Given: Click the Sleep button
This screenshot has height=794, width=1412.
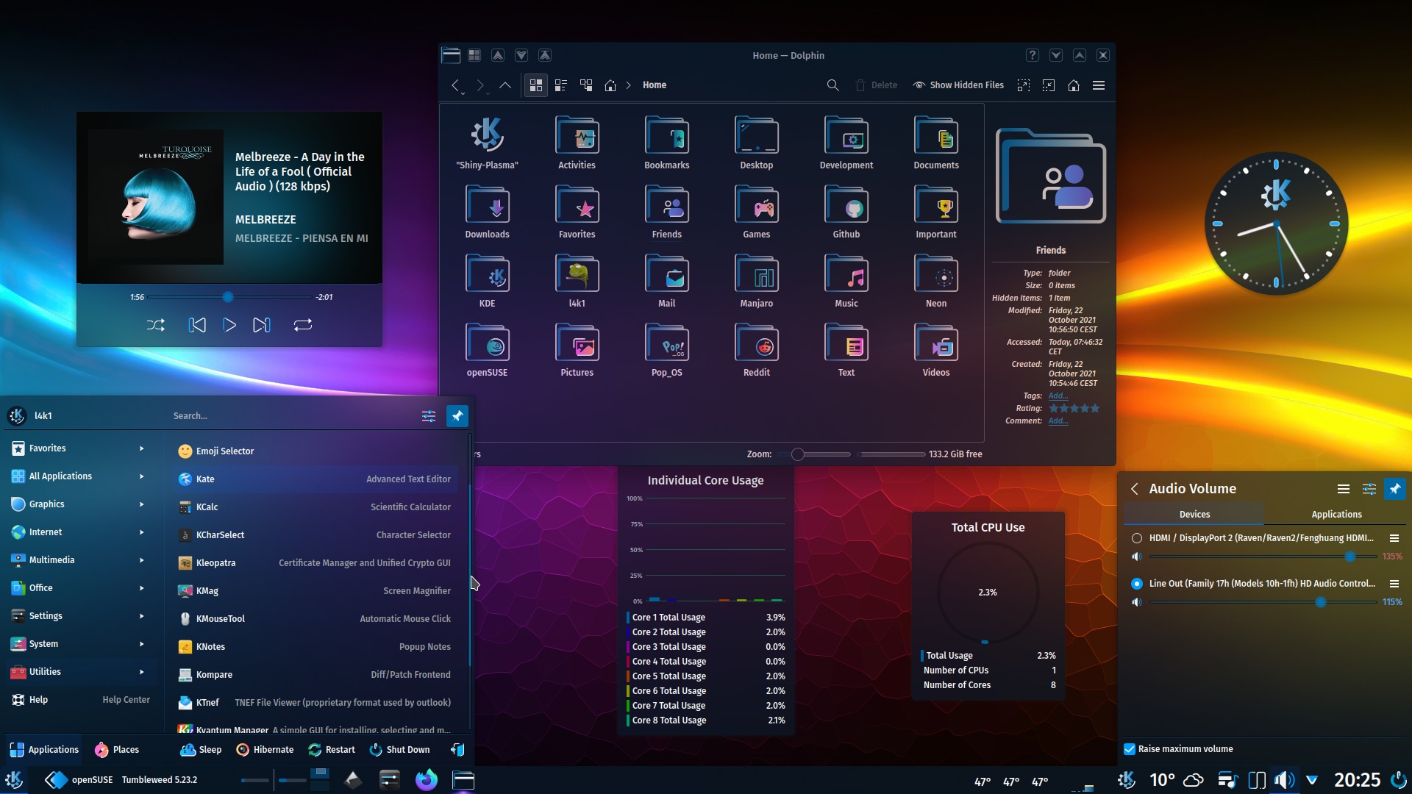Looking at the screenshot, I should (x=201, y=750).
